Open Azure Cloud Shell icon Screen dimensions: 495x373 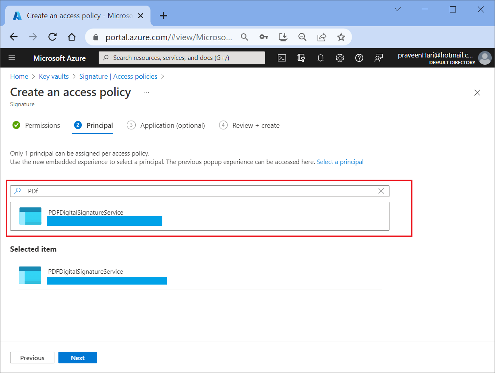282,58
